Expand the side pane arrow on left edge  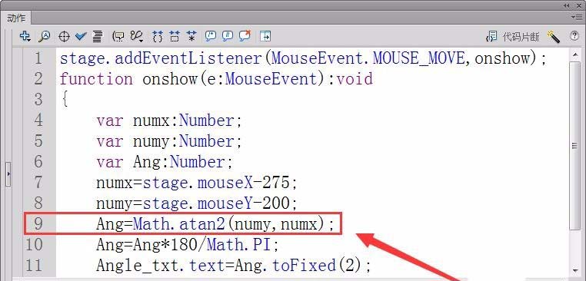click(8, 174)
